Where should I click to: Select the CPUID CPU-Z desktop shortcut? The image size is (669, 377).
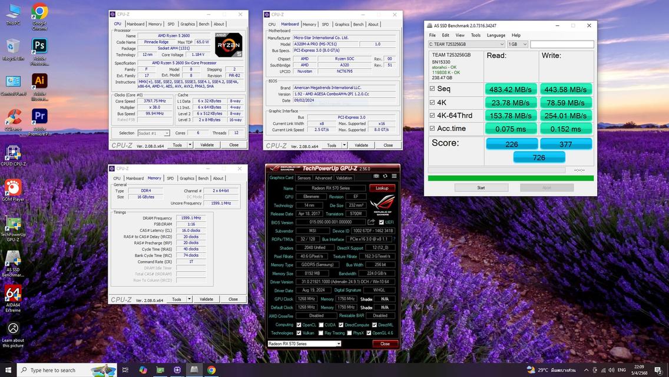pyautogui.click(x=13, y=156)
